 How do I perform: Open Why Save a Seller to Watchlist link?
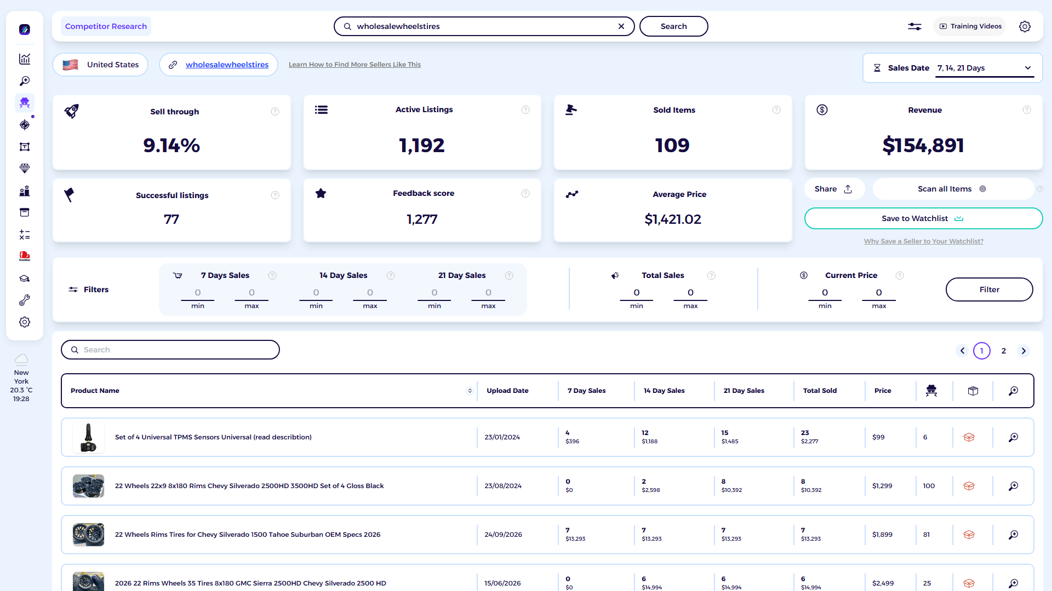[923, 241]
